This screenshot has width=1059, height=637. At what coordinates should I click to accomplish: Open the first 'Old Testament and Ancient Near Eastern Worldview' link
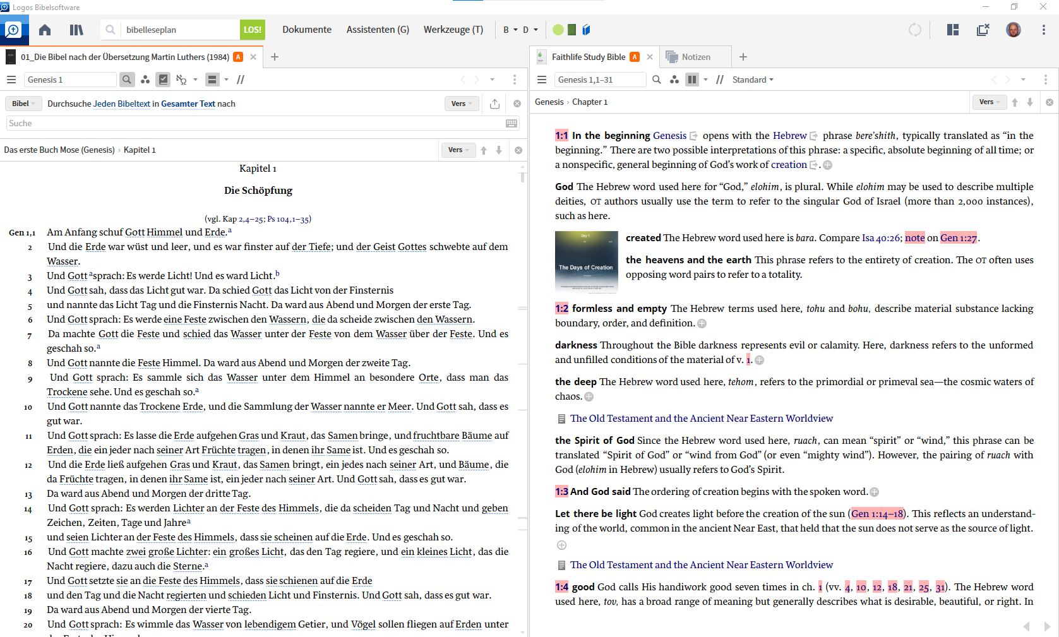tap(702, 419)
